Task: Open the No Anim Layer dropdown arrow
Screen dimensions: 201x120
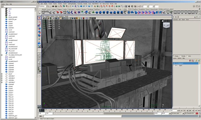Action: point(170,114)
